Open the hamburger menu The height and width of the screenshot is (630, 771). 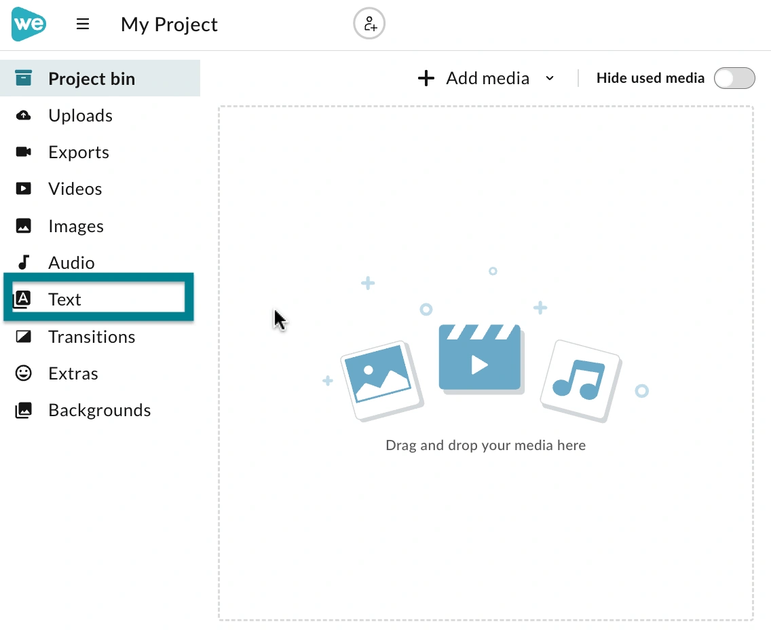point(83,24)
